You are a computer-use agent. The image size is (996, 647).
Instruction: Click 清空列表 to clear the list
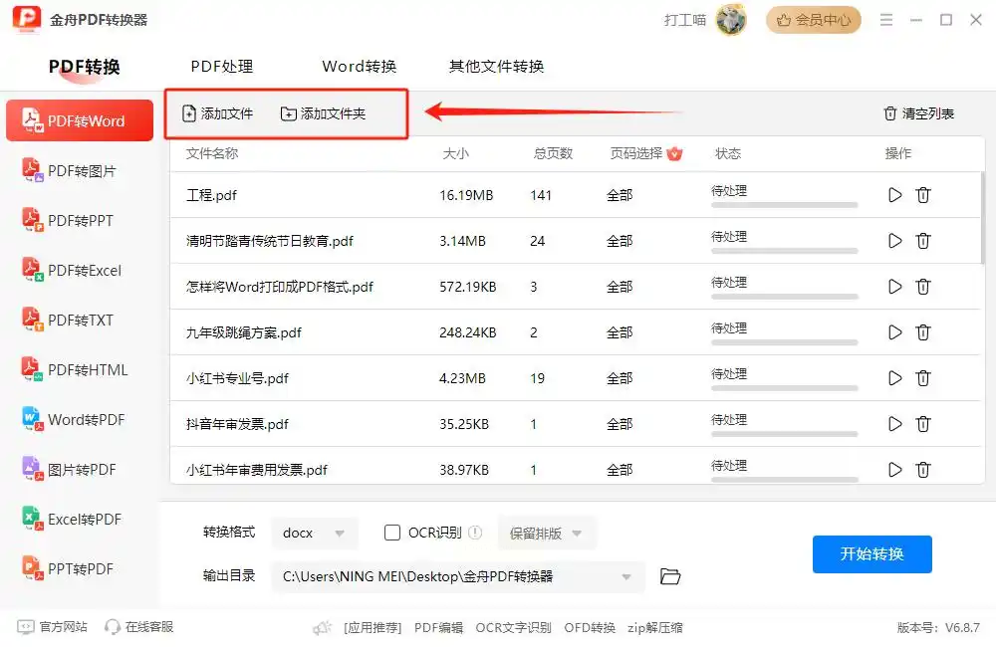point(918,113)
